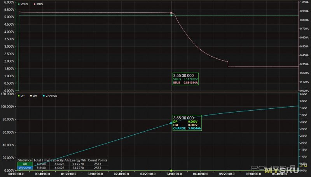
Task: Click the pink IBUS cursor marker on the curve
Action: 171,13
